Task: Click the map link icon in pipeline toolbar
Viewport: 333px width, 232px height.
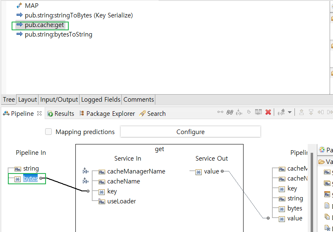Action: coord(220,112)
